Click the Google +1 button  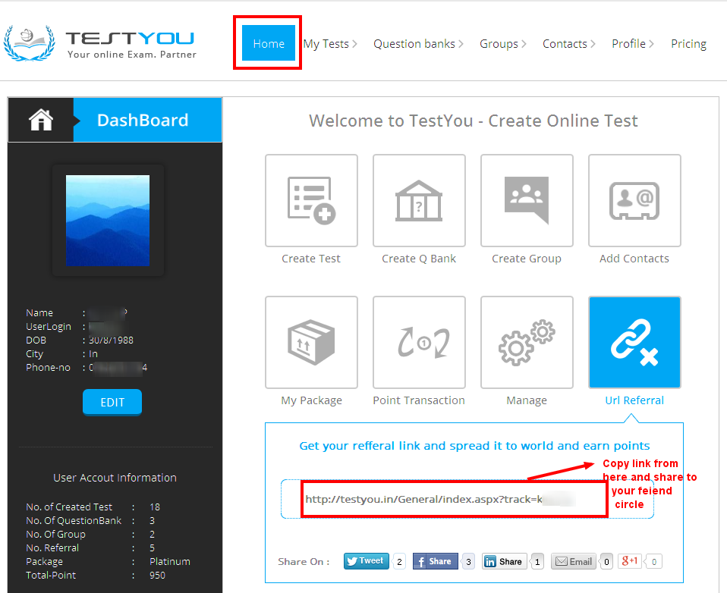[630, 561]
